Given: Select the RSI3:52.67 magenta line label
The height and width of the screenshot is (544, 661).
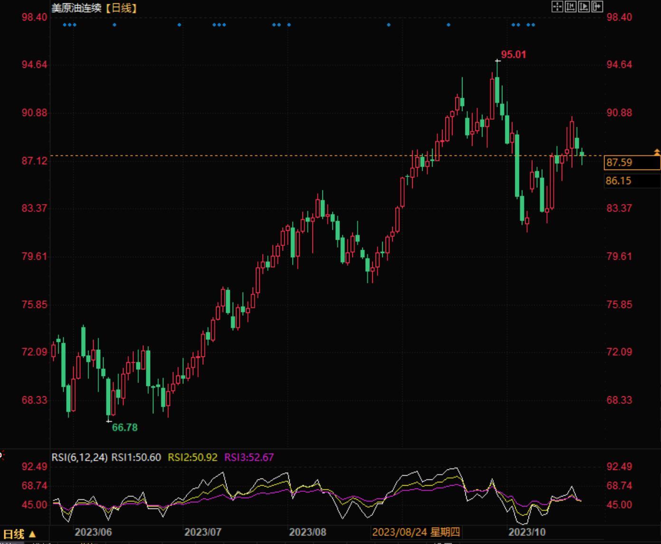Looking at the screenshot, I should click(249, 458).
